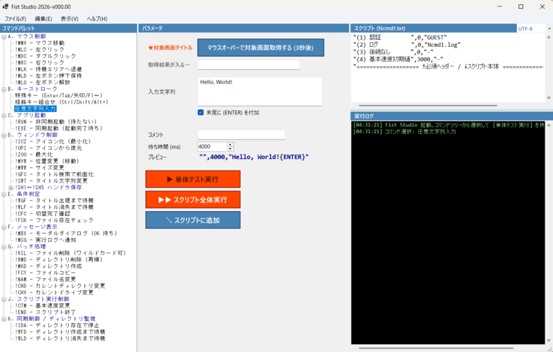
Task: Open the 編集(E) menu
Action: click(x=44, y=19)
